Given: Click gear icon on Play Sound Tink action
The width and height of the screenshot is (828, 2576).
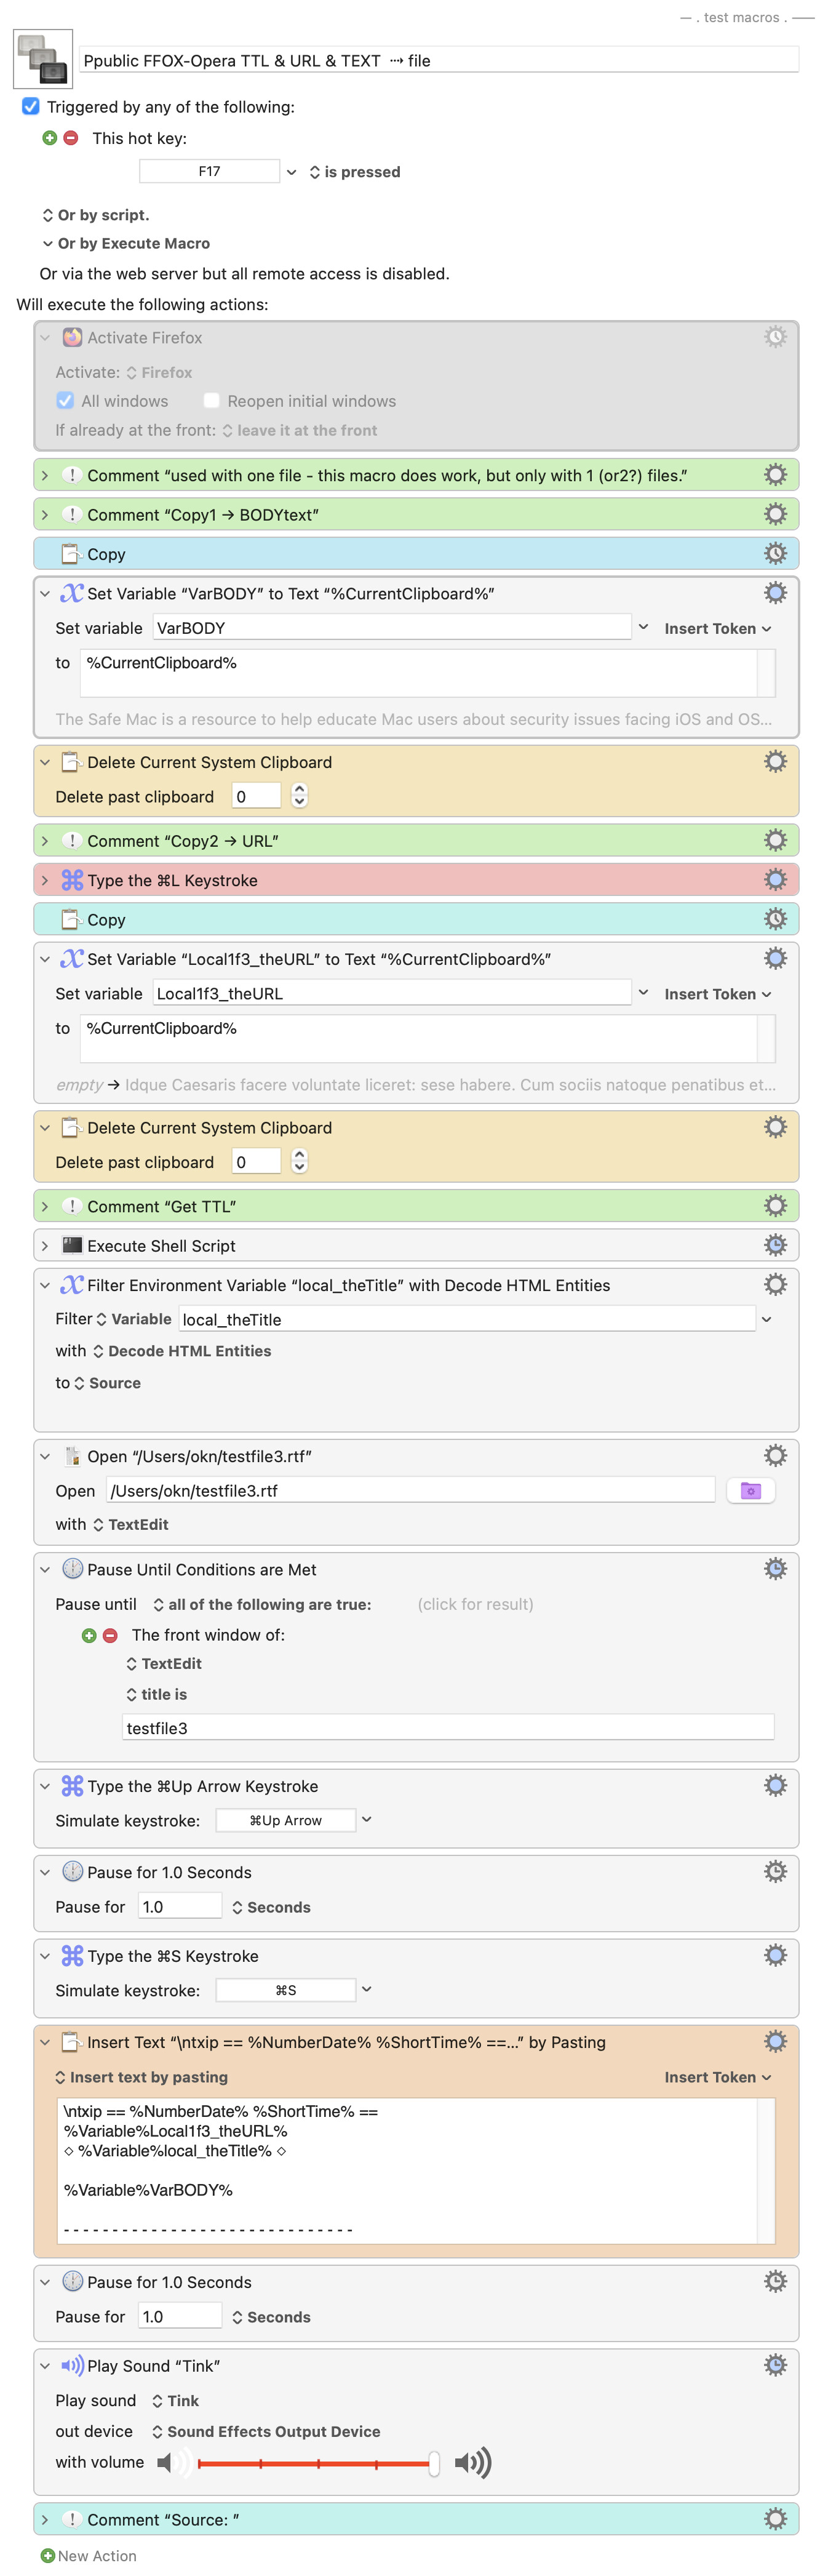Looking at the screenshot, I should tap(774, 2364).
